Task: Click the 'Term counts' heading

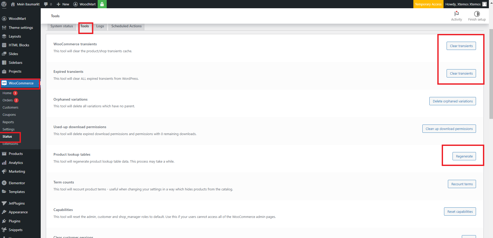Action: click(64, 182)
